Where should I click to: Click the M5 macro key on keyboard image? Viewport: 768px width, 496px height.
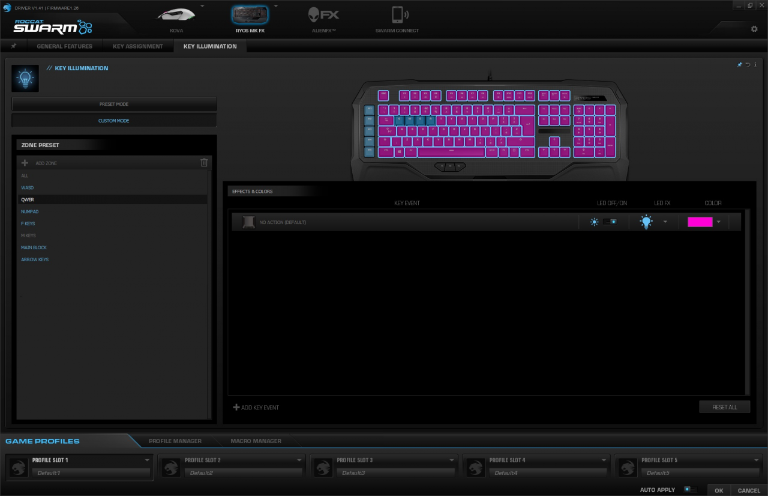click(x=369, y=151)
